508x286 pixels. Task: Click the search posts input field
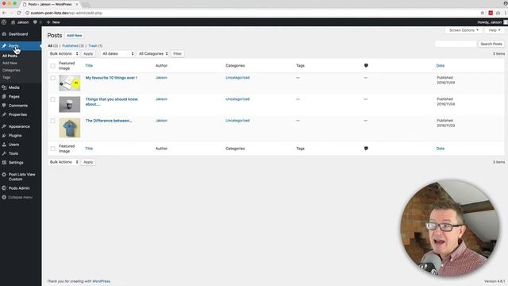tap(456, 44)
